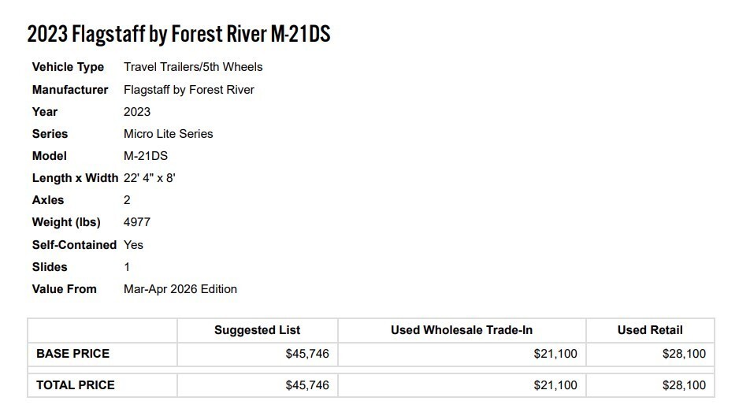
Task: Click the weight value 4977
Action: pyautogui.click(x=137, y=222)
